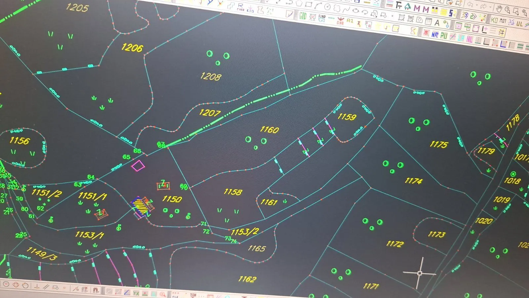Select parcel label 1165

point(257,248)
